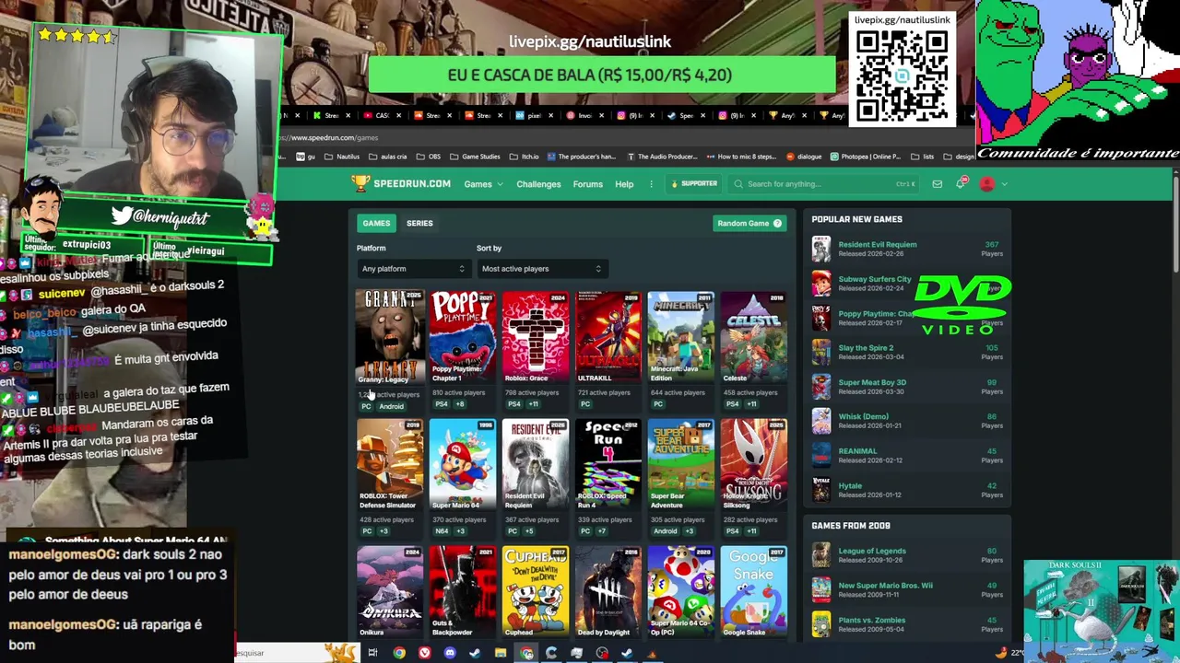Switch to the SERIES tab
This screenshot has height=663, width=1180.
(x=419, y=223)
